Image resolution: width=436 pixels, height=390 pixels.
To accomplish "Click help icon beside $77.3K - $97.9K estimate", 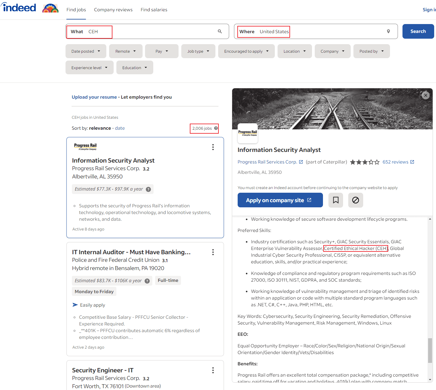I will (x=148, y=189).
